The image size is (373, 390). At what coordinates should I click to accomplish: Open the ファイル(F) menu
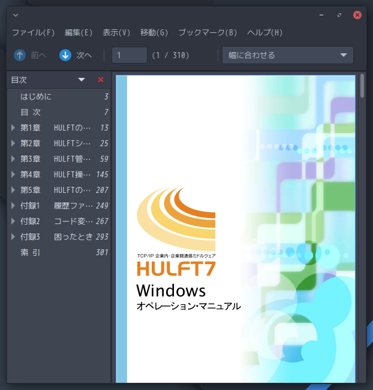(33, 32)
